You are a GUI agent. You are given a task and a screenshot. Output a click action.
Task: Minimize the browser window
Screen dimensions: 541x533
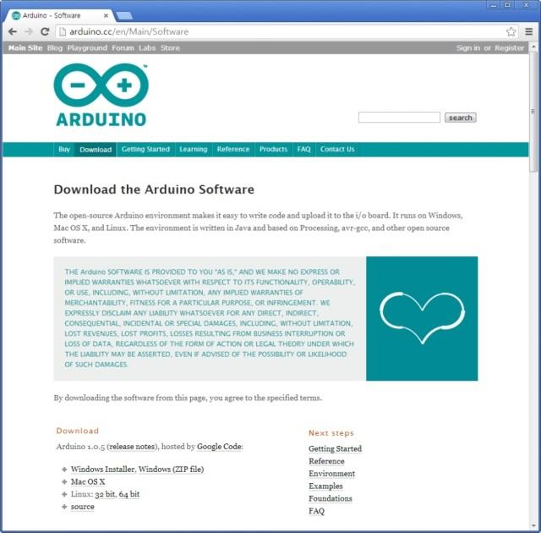click(494, 5)
